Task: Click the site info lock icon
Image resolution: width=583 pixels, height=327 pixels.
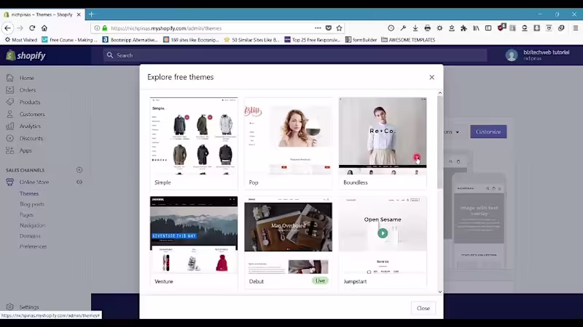Action: click(x=105, y=28)
